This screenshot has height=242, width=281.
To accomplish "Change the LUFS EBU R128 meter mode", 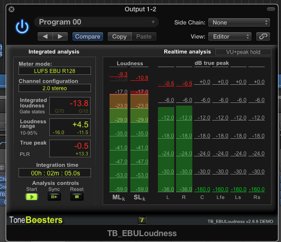I will coord(55,71).
